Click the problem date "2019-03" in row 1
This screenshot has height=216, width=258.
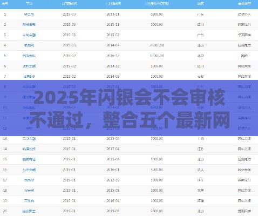coord(69,14)
